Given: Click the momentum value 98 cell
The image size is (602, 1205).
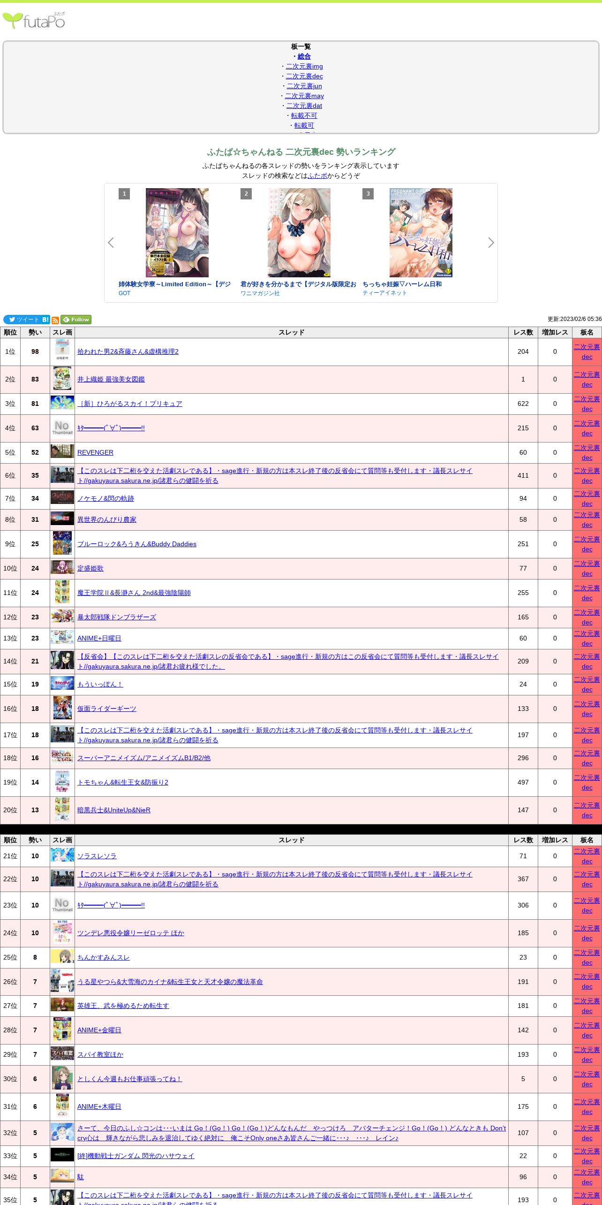Looking at the screenshot, I should pyautogui.click(x=35, y=351).
